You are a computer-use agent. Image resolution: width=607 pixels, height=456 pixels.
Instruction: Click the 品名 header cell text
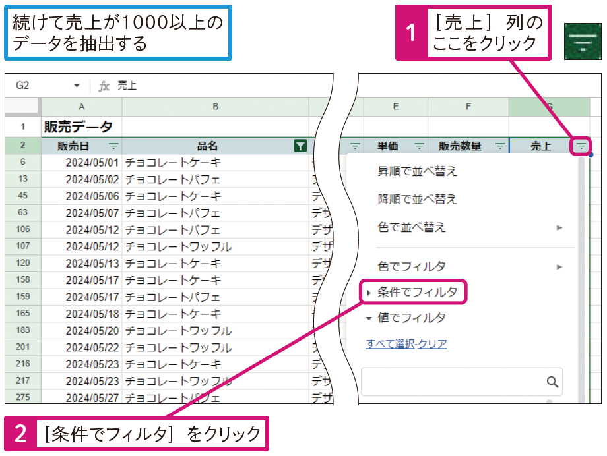(207, 146)
